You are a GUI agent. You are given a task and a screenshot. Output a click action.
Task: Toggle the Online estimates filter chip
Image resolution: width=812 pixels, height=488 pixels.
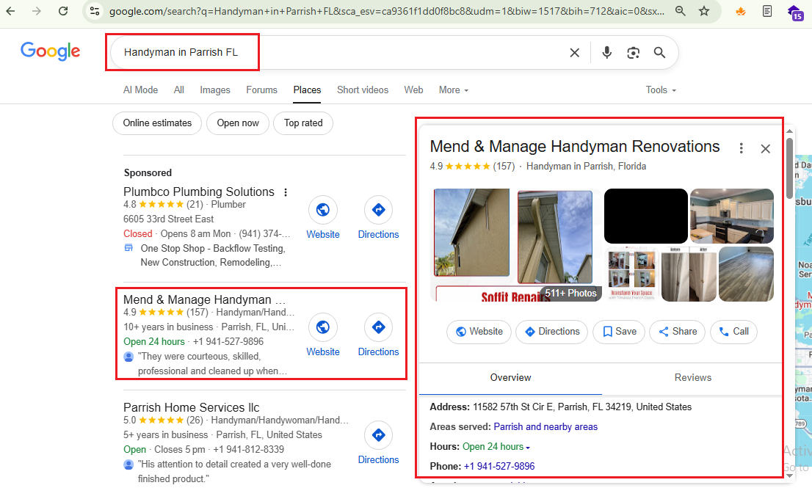(157, 123)
